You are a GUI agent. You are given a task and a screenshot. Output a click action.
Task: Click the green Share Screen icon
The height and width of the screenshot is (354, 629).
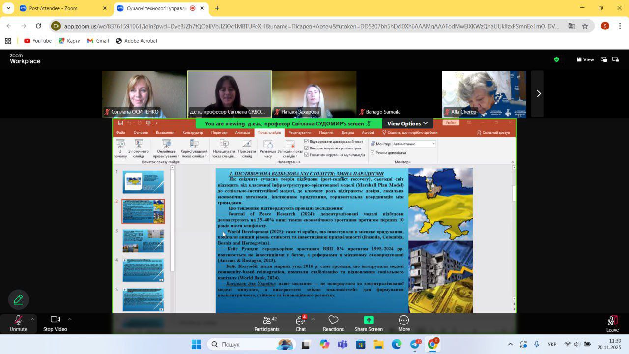[x=369, y=320]
